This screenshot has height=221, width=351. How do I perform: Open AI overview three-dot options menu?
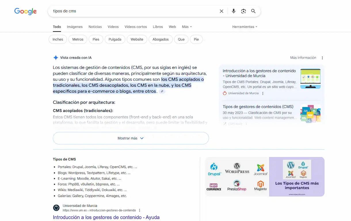point(322,58)
